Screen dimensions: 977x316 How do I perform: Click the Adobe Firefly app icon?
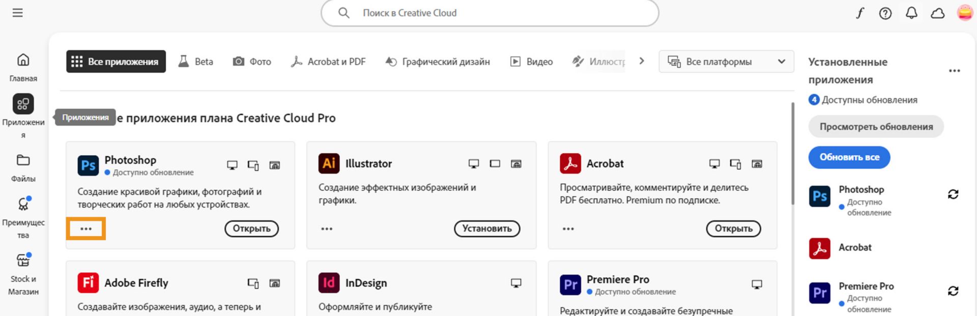[88, 283]
